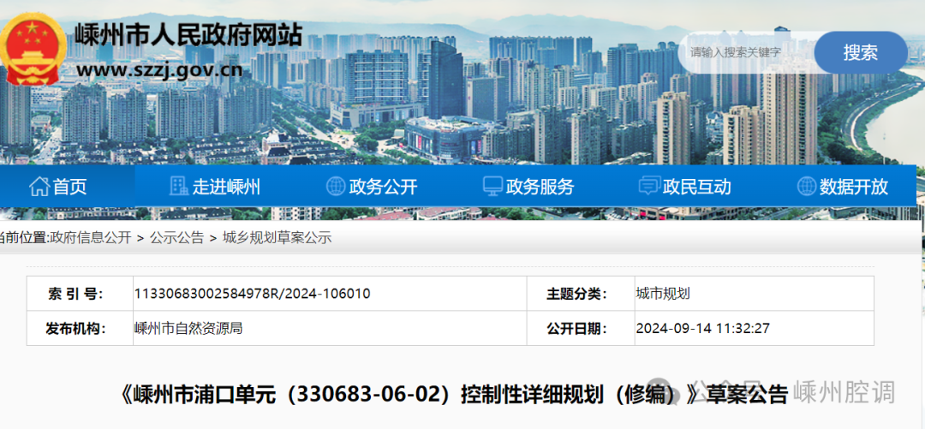Click the 嵊州市人民政府网站 site title
Image resolution: width=925 pixels, height=429 pixels.
point(188,35)
